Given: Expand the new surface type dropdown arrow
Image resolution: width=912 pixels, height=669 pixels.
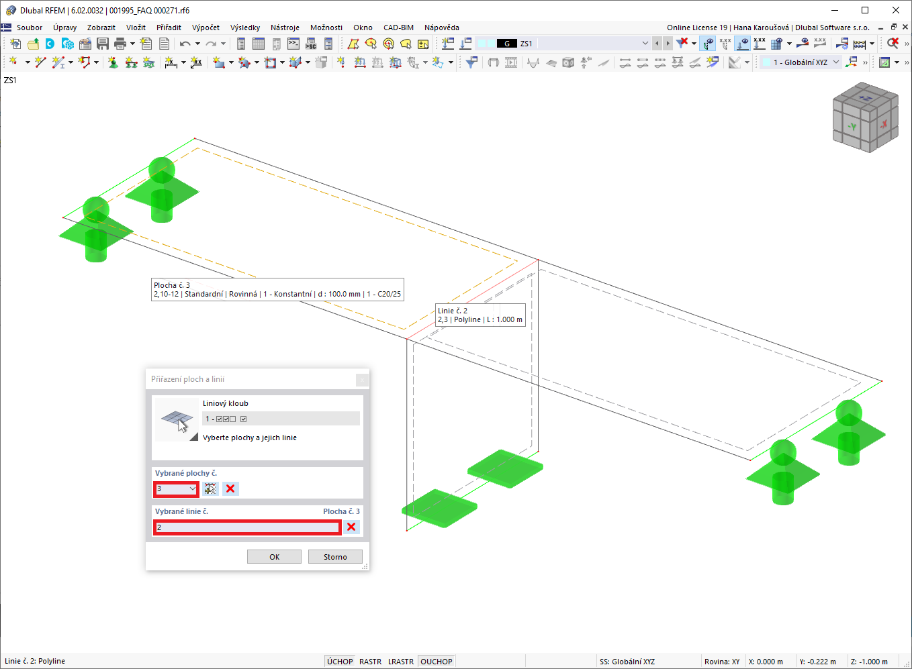Looking at the screenshot, I should 231,62.
